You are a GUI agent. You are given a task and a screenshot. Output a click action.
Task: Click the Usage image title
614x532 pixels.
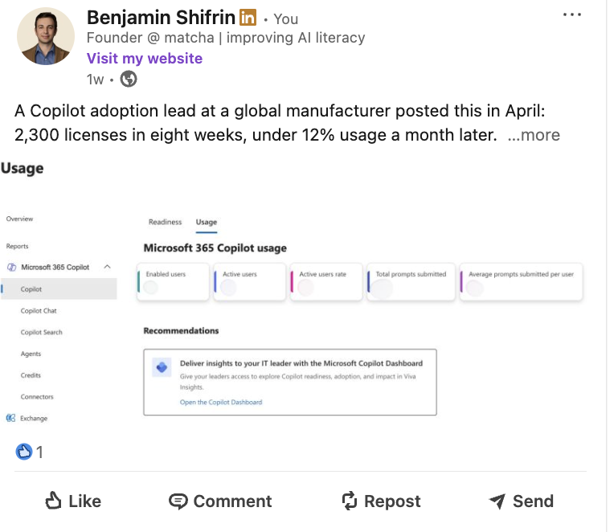click(x=23, y=168)
